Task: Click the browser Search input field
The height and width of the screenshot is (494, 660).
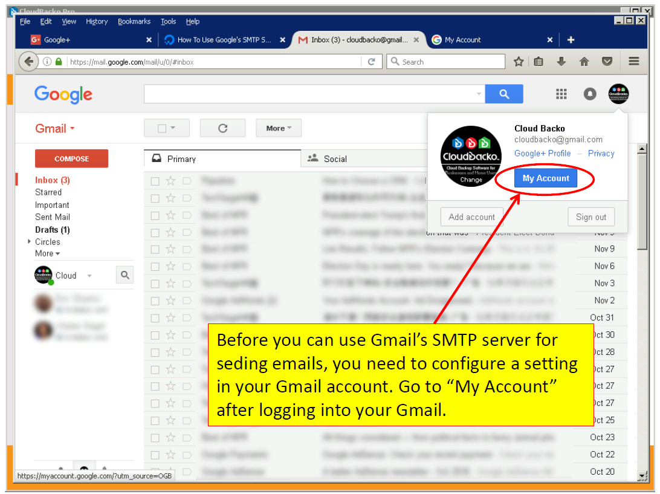Action: 446,62
